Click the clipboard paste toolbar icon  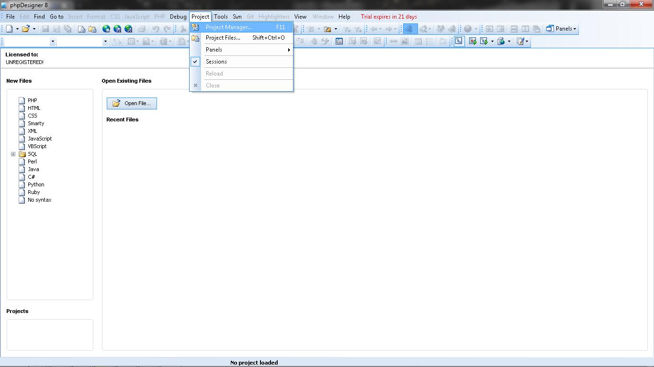92,29
